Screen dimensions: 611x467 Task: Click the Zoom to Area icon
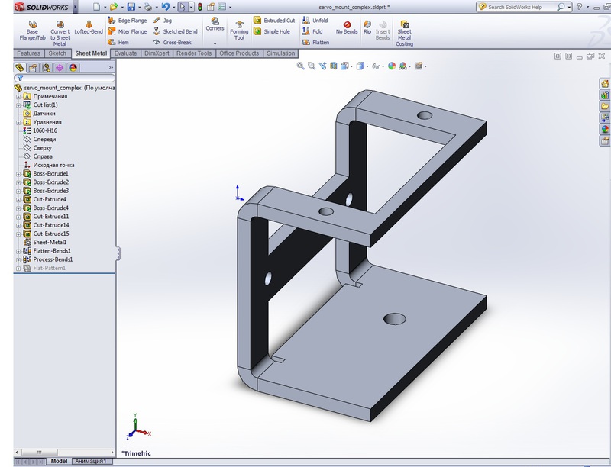[x=312, y=66]
